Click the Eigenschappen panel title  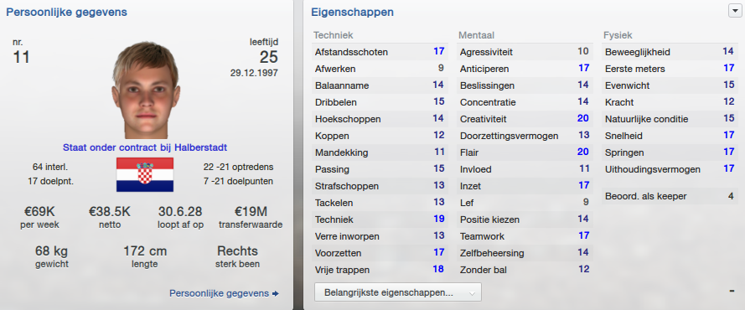(353, 13)
